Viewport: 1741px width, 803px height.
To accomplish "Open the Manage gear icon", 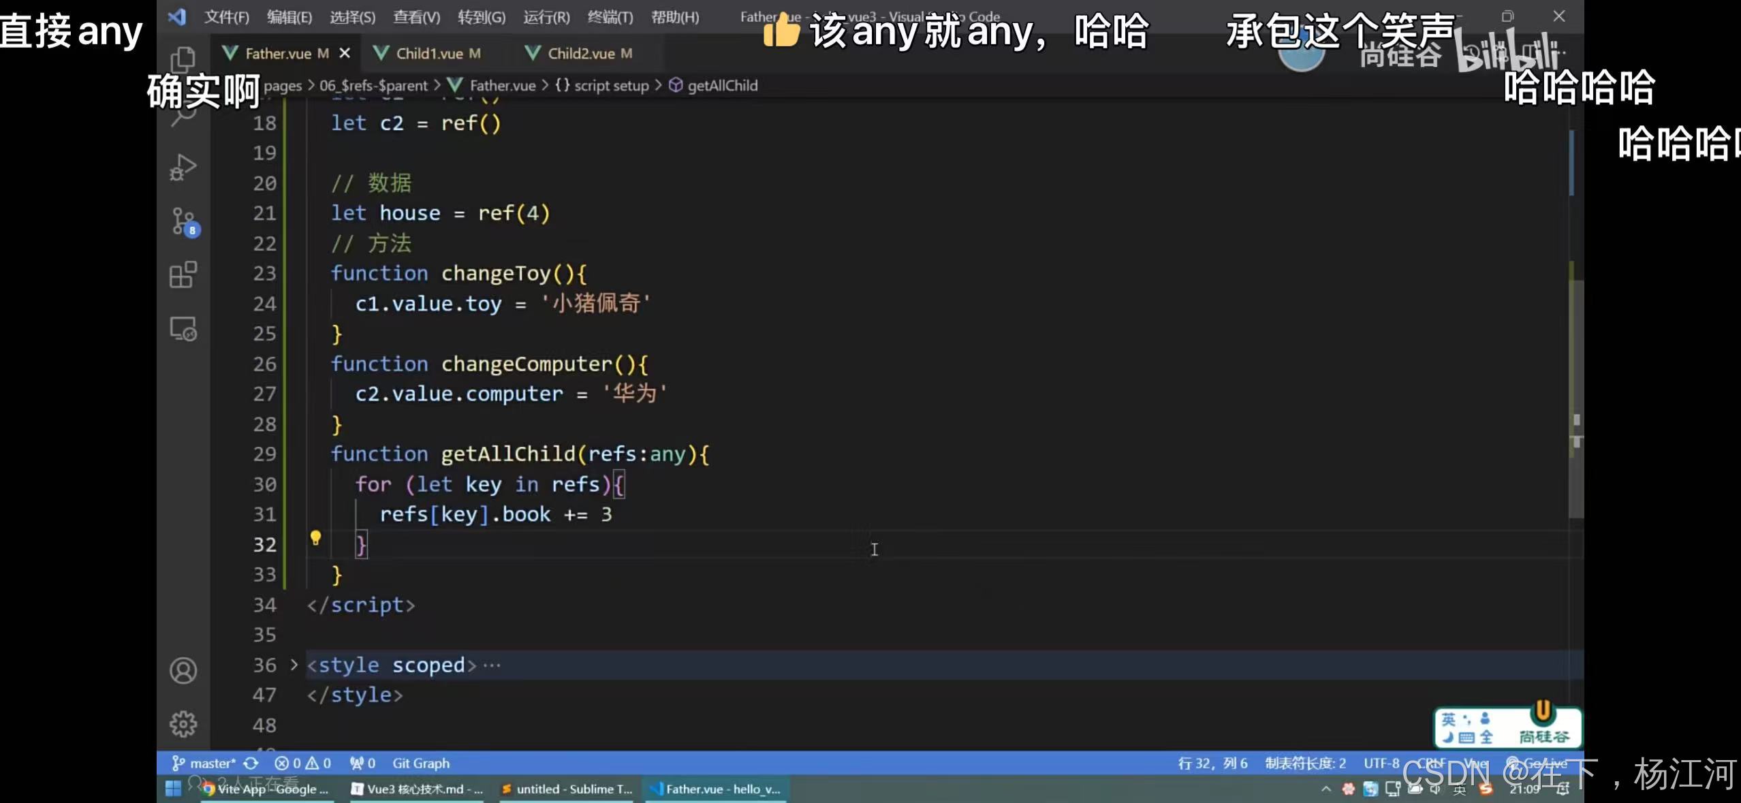I will click(x=183, y=724).
